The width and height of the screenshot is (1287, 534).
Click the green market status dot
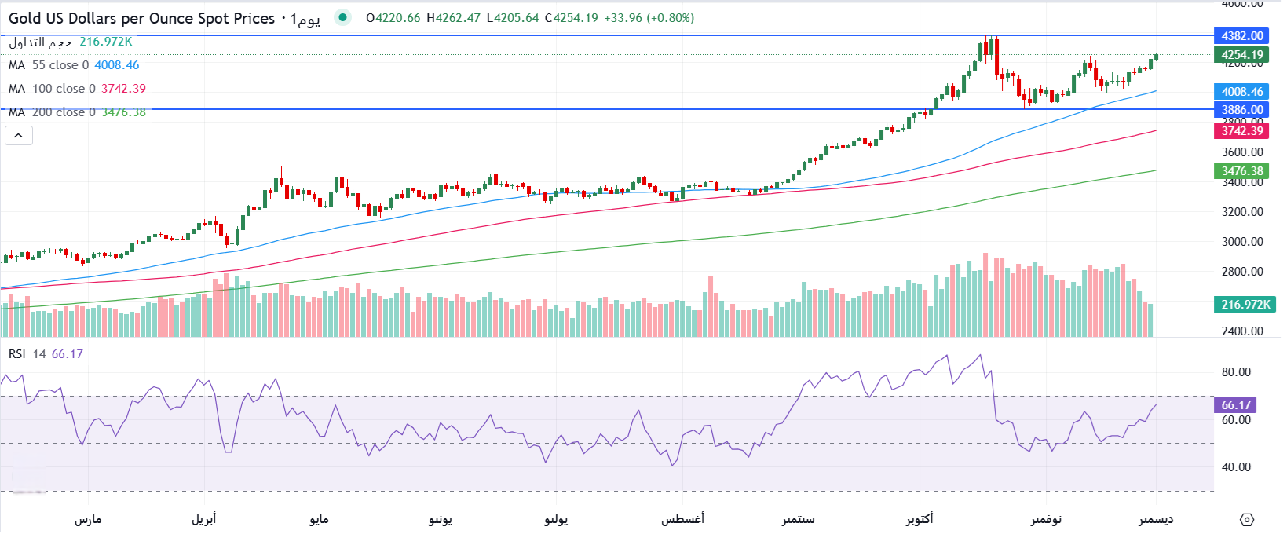(342, 17)
